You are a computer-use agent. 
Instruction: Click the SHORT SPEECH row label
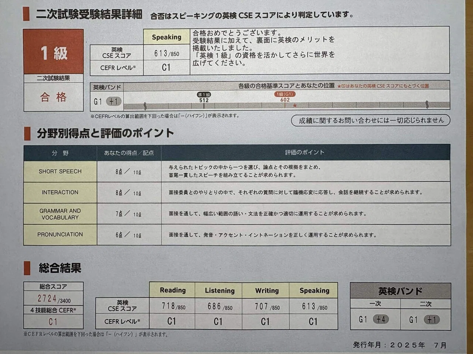pyautogui.click(x=60, y=171)
